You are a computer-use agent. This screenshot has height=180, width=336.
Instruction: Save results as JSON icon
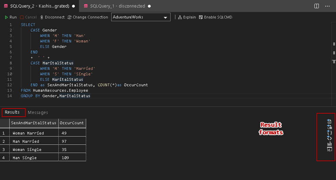[x=329, y=132]
